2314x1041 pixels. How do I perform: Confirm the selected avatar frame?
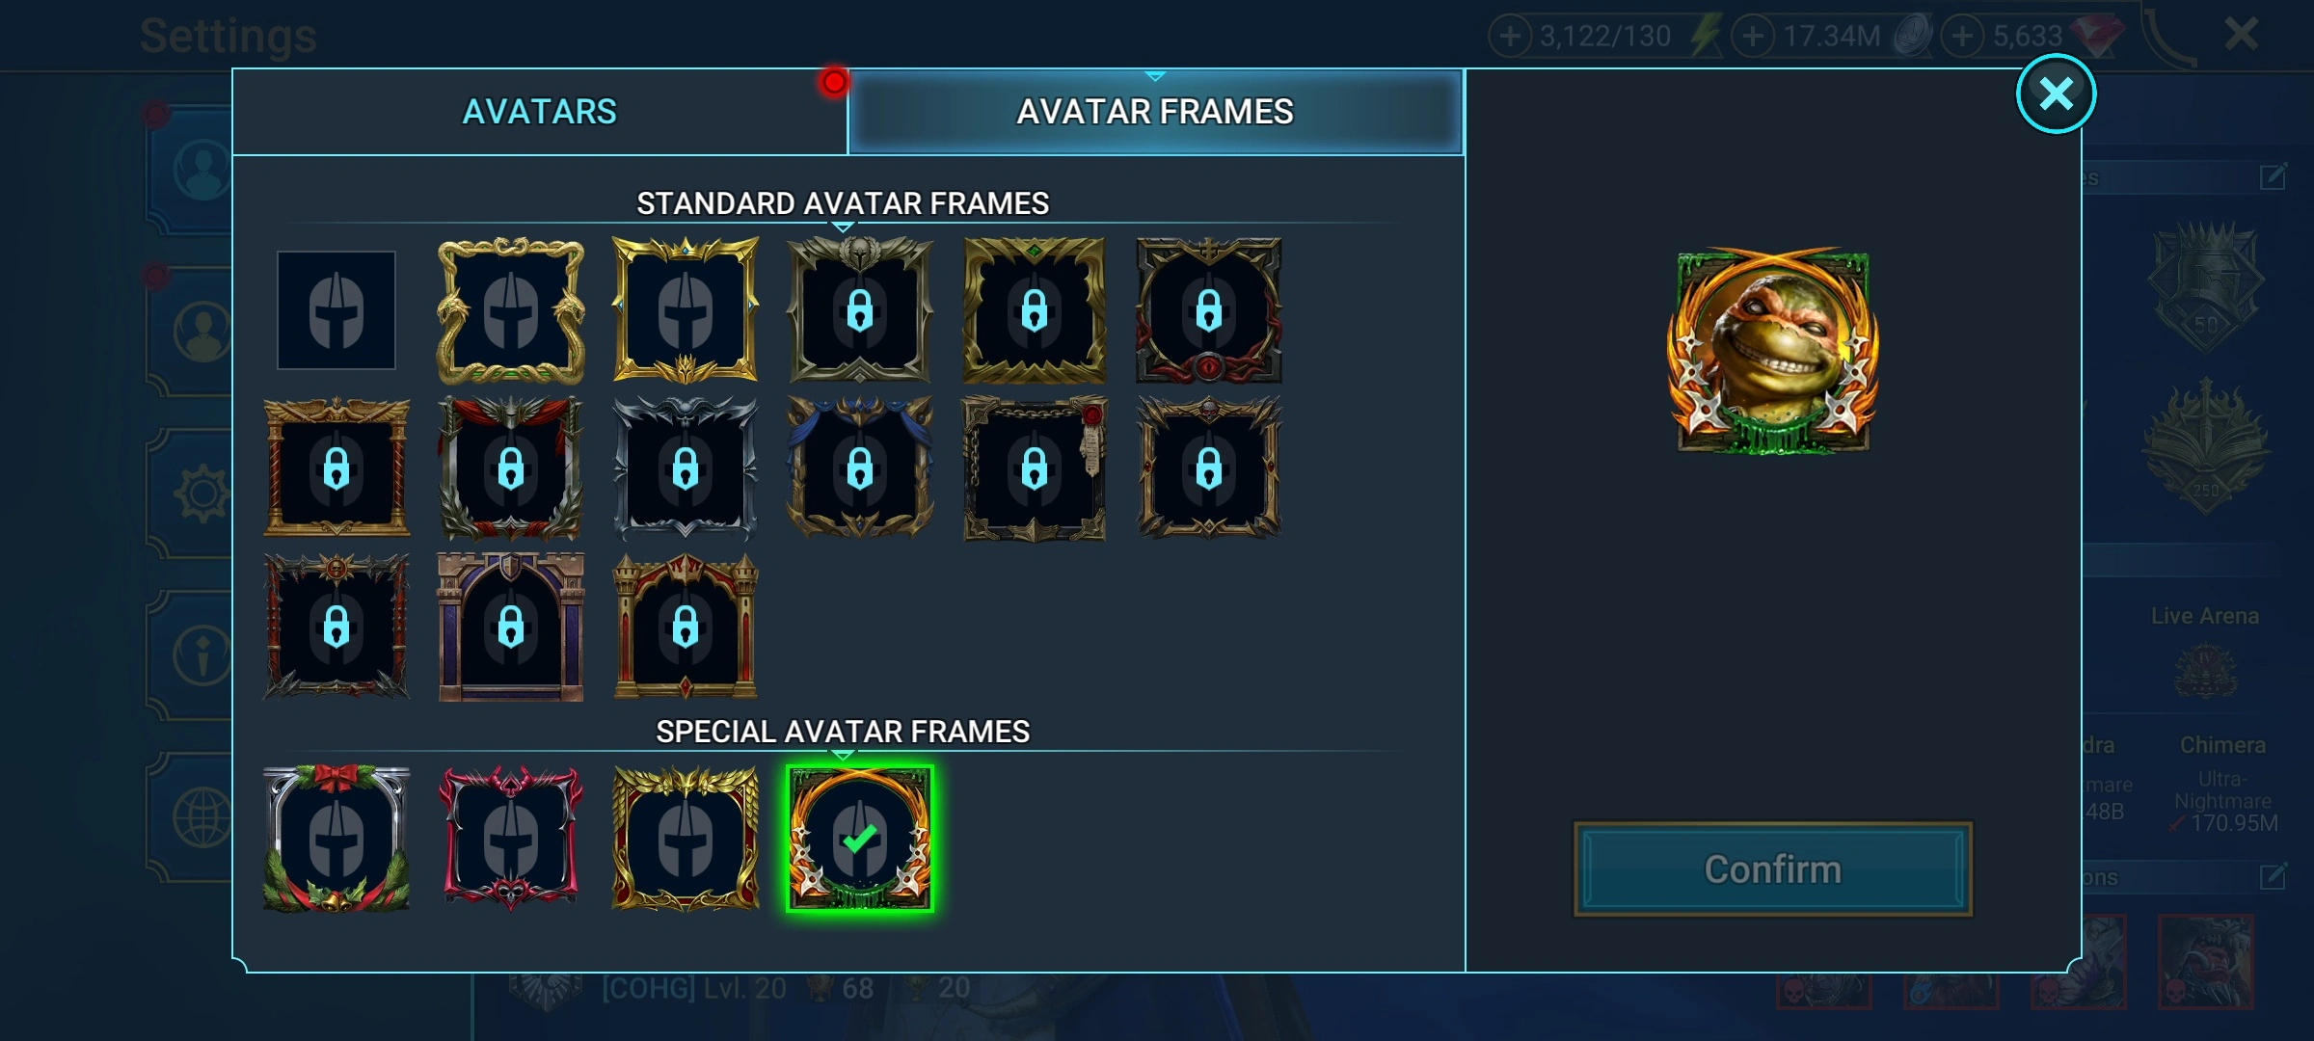[x=1773, y=869]
